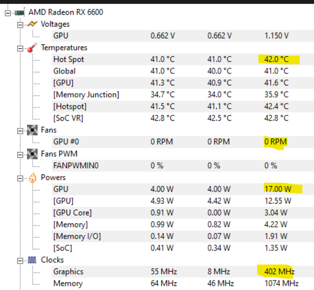Click the Fans PWM fan icon

click(32, 154)
